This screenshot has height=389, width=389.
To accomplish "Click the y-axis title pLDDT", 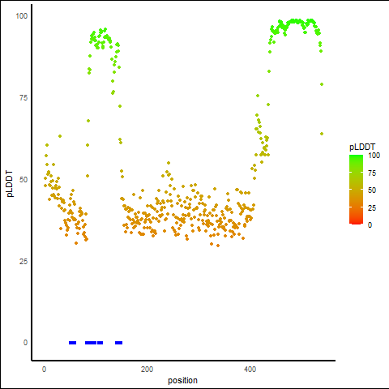I will tap(10, 184).
